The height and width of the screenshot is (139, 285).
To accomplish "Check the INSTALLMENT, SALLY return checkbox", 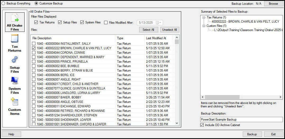I will (34, 44).
